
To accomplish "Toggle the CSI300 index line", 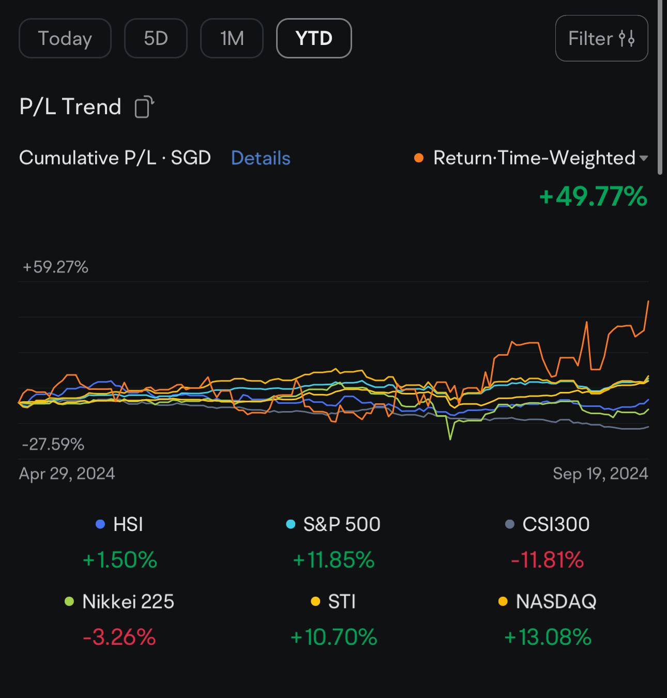I will tap(548, 524).
